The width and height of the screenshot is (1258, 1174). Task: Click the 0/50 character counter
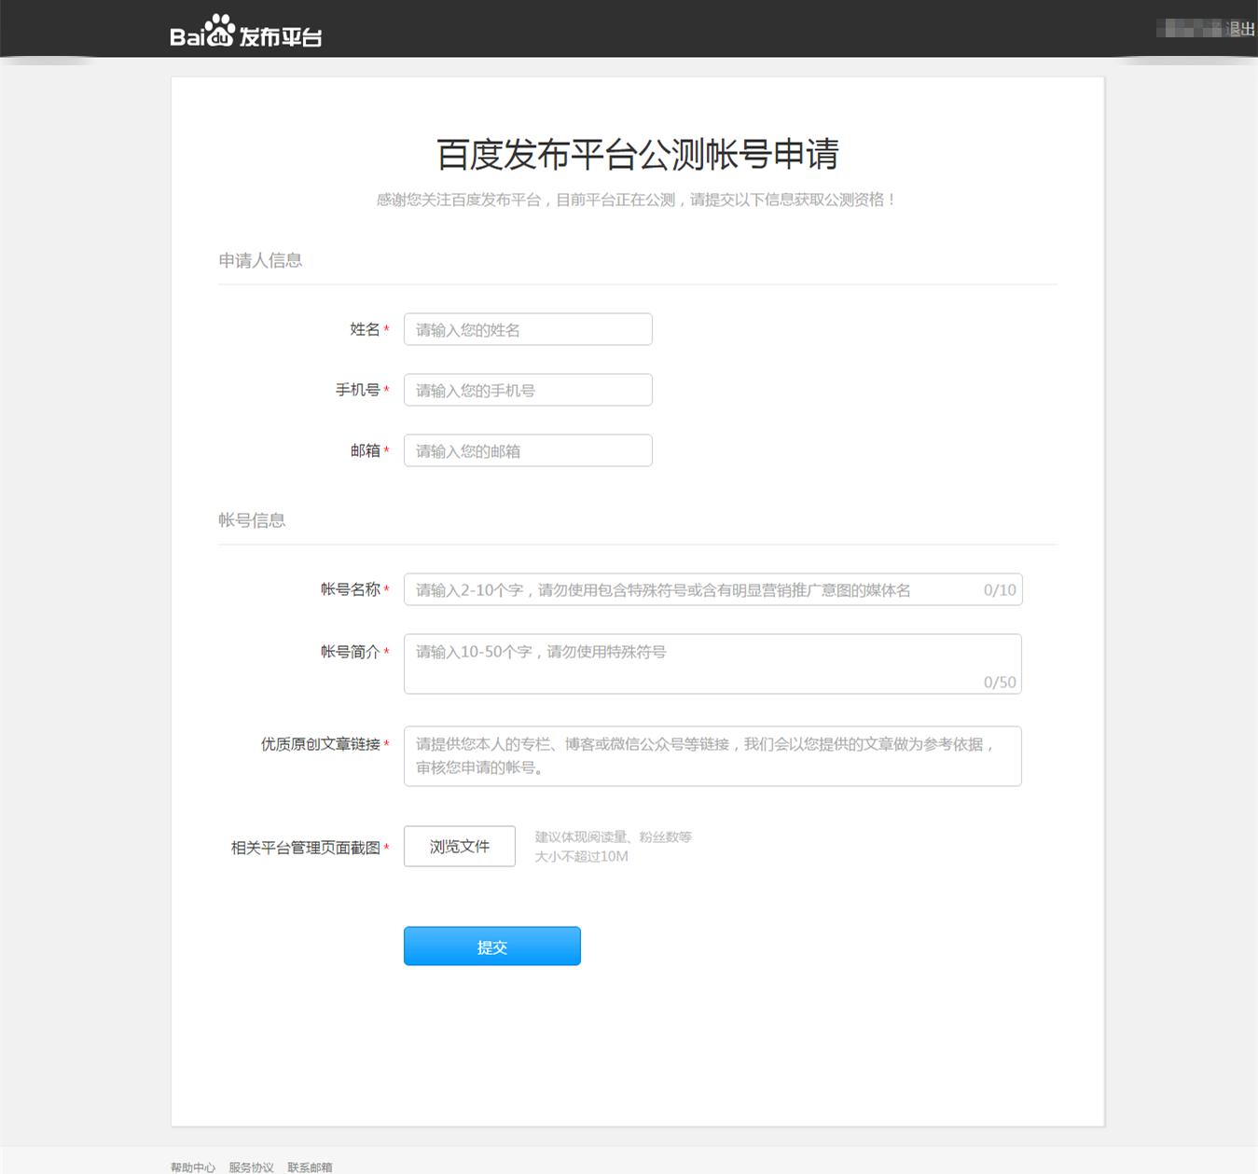click(999, 682)
